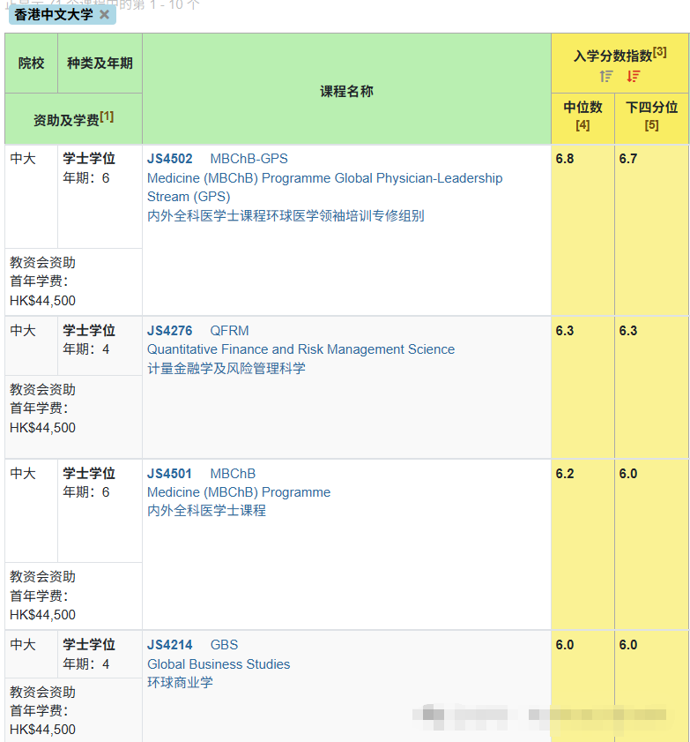Click the 院校 column header
Viewport: 690px width, 742px height.
[x=31, y=63]
